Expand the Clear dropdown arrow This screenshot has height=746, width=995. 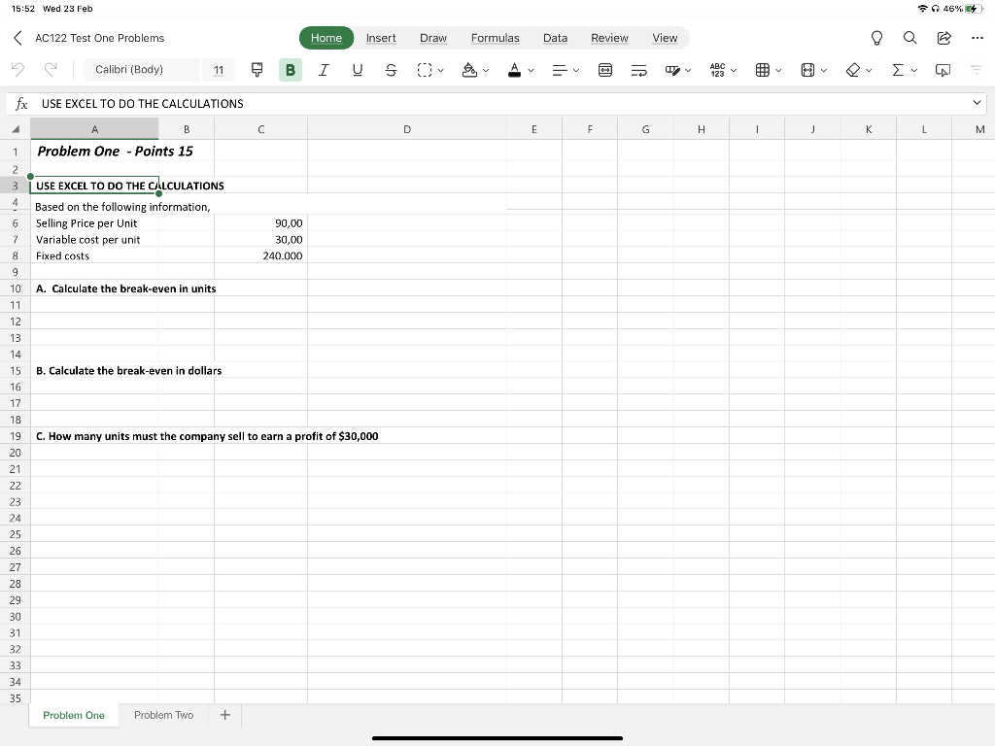point(869,70)
